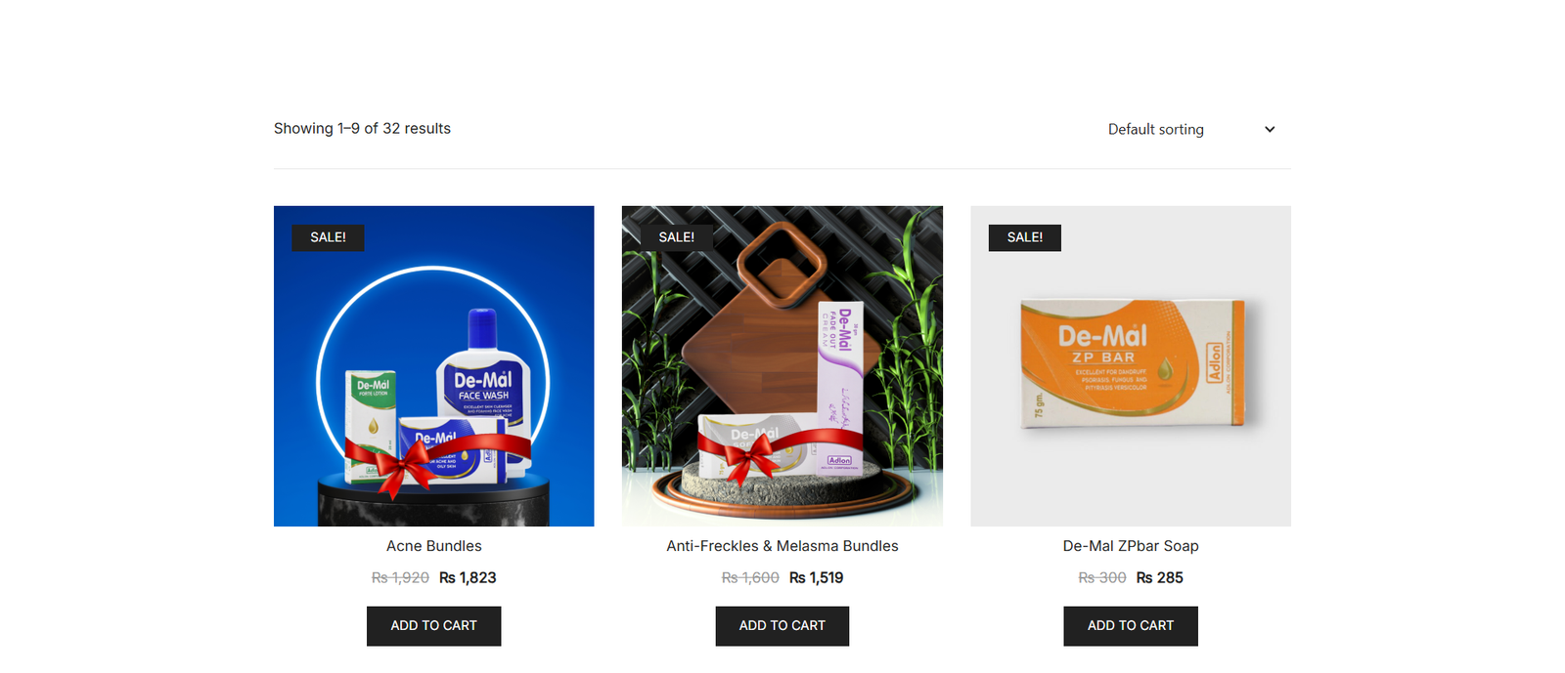Click the SALE! badge on Anti-Freckles bundle

[x=676, y=237]
